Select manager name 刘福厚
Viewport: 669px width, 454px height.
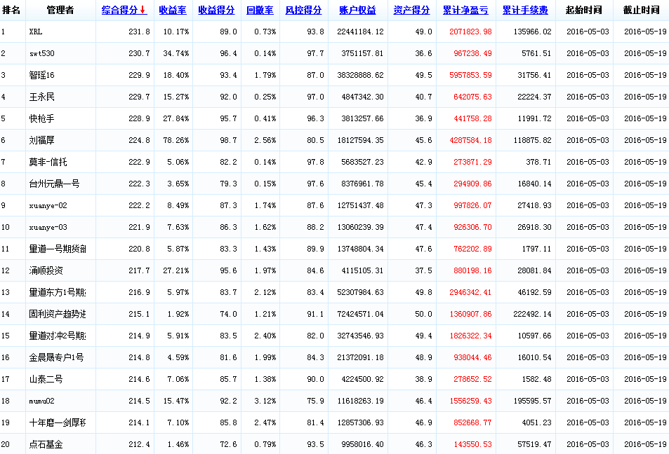point(42,141)
